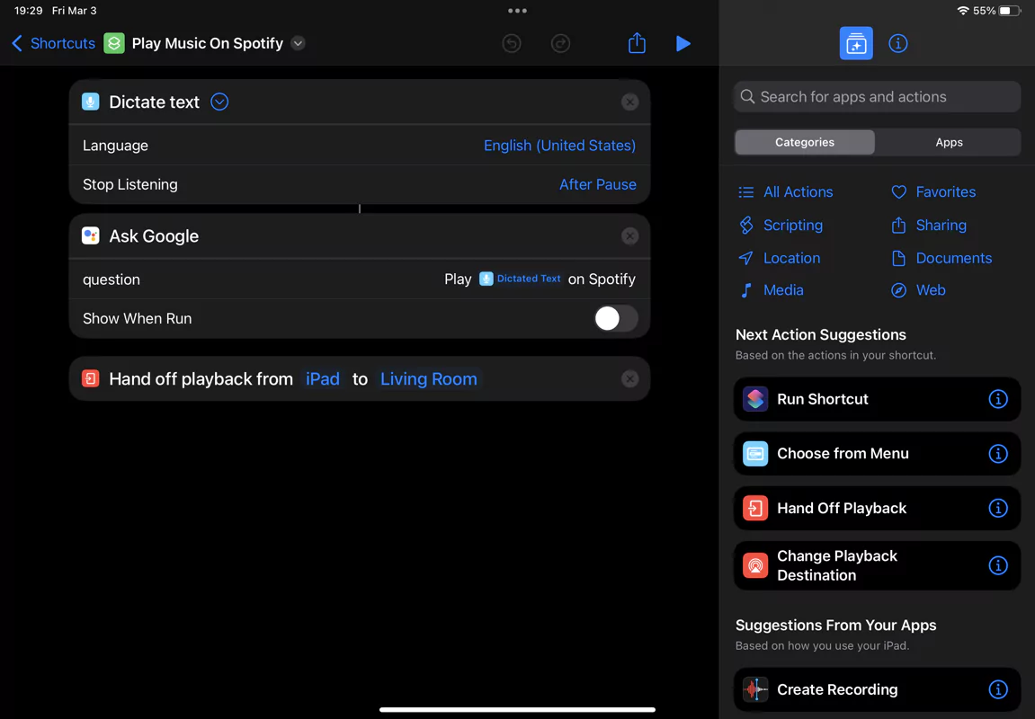Switch to the Apps tab

pos(949,142)
